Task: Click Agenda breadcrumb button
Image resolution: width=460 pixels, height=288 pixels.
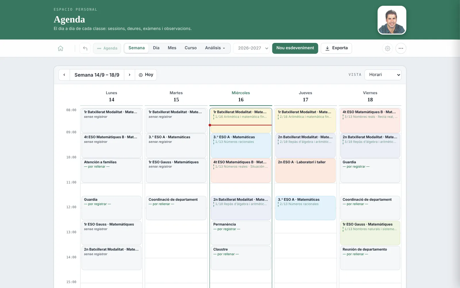Action: coord(107,48)
